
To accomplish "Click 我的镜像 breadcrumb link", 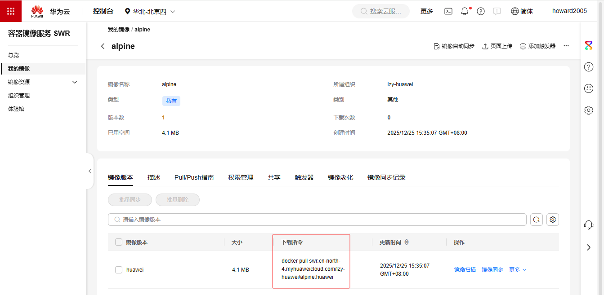I will (x=118, y=30).
